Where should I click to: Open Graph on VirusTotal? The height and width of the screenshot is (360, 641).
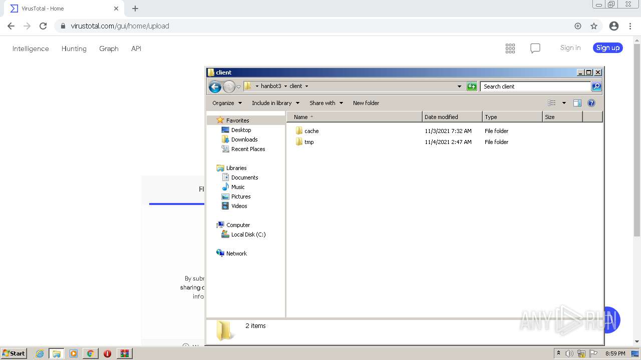pos(109,48)
